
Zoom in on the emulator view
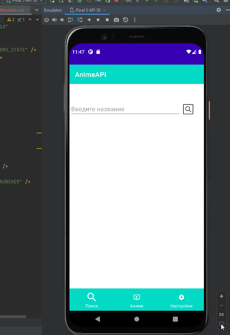click(x=222, y=296)
